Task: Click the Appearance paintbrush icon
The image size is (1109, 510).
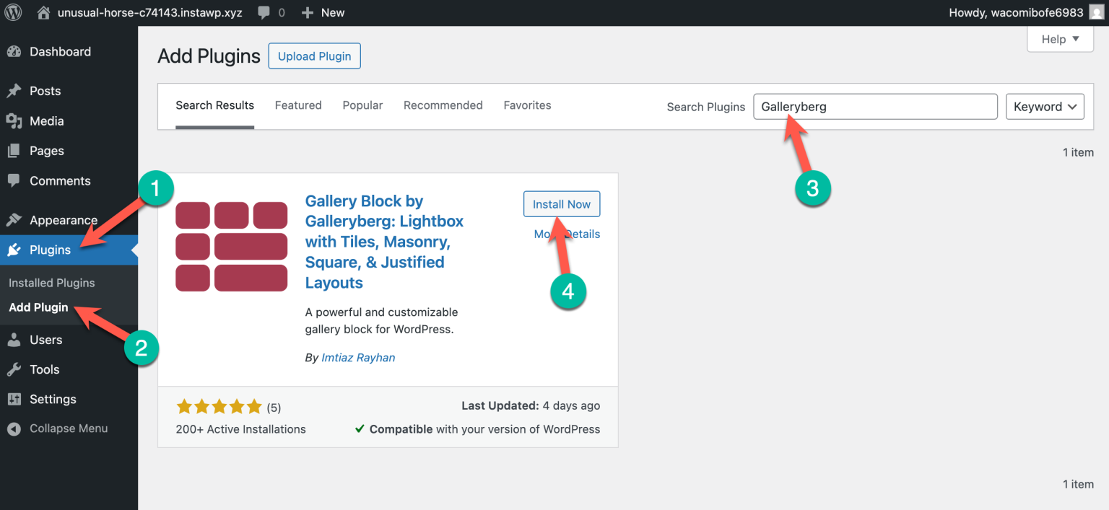Action: coord(14,220)
